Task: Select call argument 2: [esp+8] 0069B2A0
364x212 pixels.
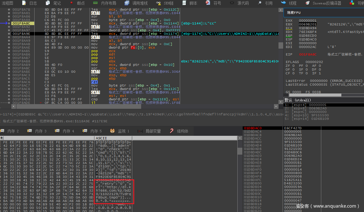Action: point(323,109)
